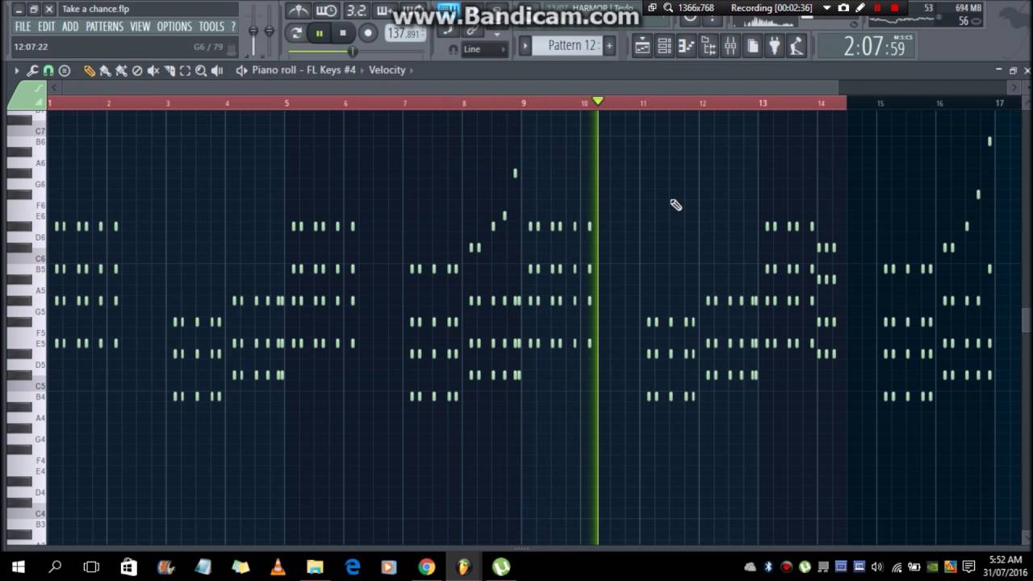Select the Paint brush tool

(105, 70)
